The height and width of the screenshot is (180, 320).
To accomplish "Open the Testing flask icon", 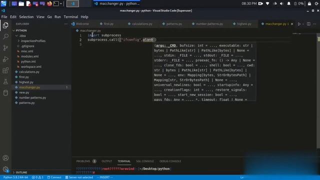I will pyautogui.click(x=5, y=81).
